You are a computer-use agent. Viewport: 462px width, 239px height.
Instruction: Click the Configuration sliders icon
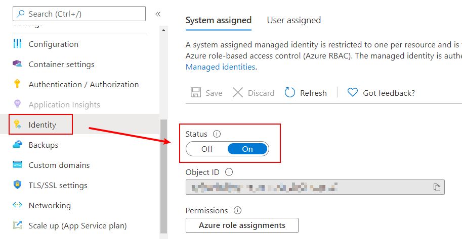coord(17,43)
